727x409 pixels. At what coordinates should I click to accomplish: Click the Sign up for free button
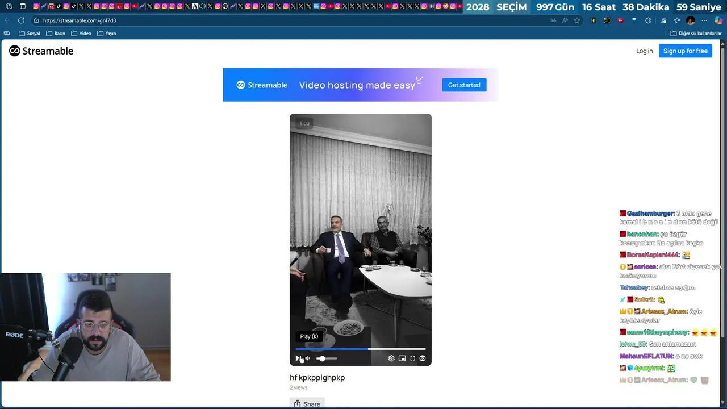[686, 51]
